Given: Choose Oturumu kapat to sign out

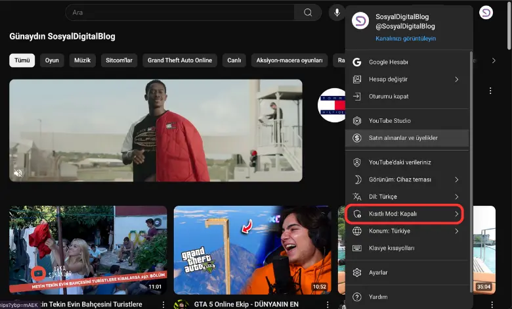Looking at the screenshot, I should point(407,97).
